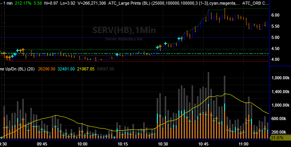Click the 1,000.00k volume axis label
This screenshot has height=147, width=291.
(280, 105)
